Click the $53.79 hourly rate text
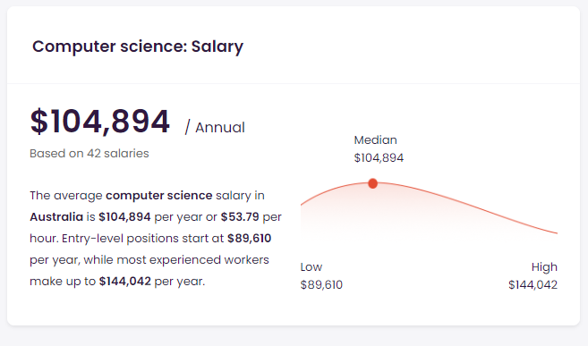This screenshot has width=588, height=346. tap(240, 217)
